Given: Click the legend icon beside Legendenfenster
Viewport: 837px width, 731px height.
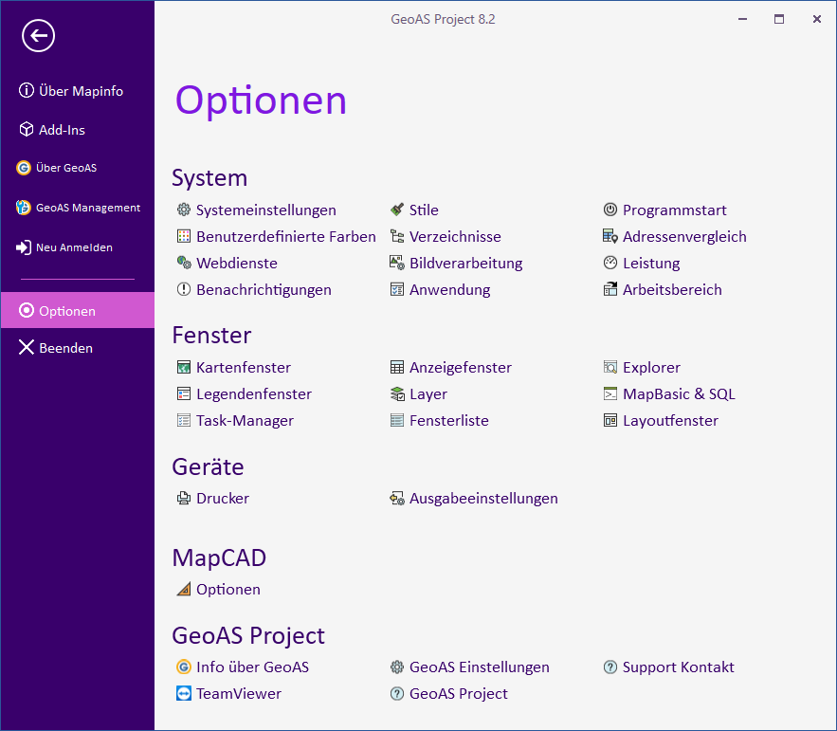Looking at the screenshot, I should click(x=184, y=393).
